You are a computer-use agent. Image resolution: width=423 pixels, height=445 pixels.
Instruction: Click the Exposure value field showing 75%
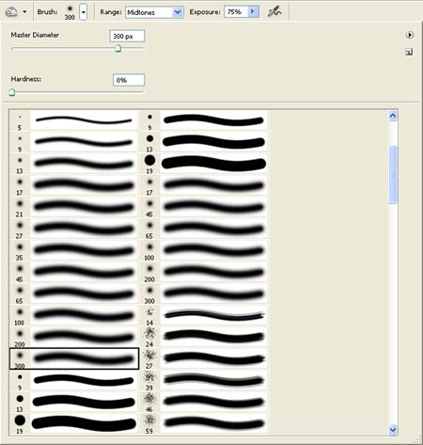236,12
